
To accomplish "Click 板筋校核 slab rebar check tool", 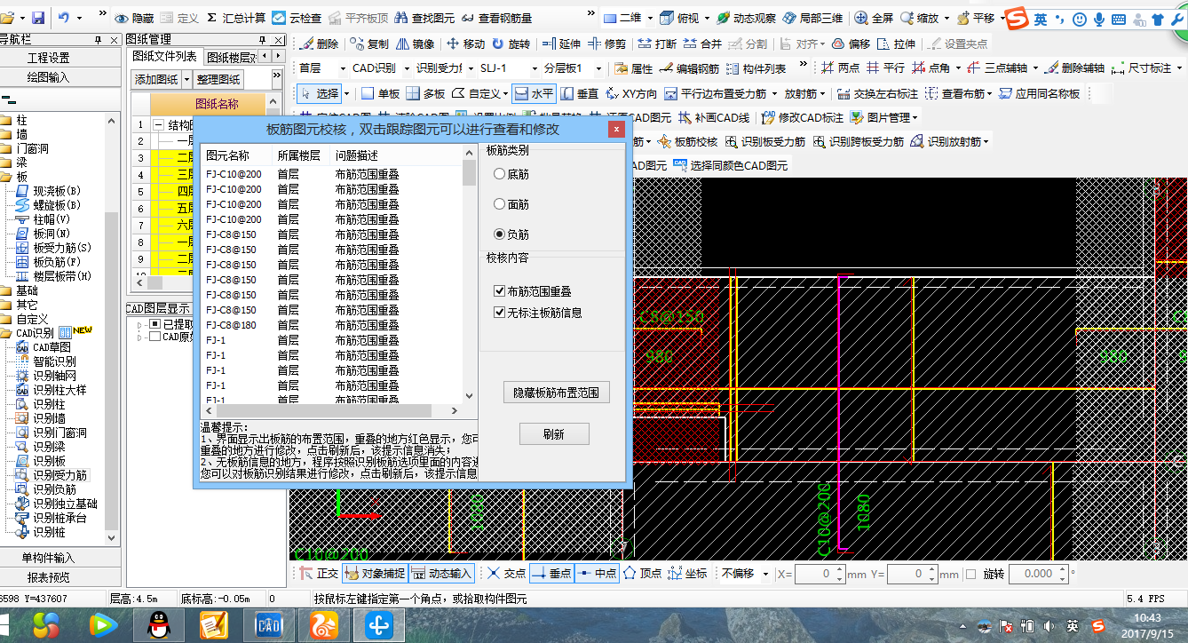I will tap(687, 141).
